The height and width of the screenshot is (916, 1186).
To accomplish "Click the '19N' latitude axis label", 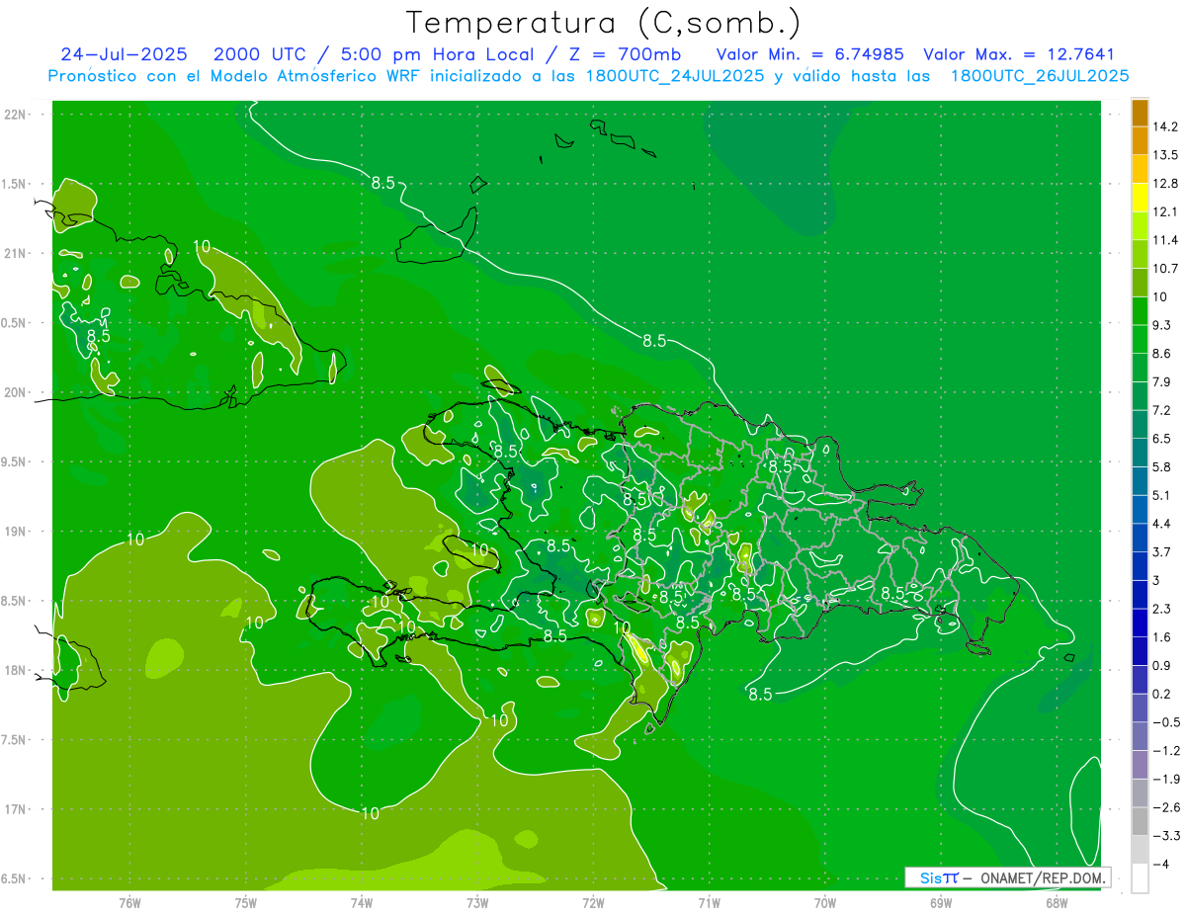I will [x=15, y=532].
